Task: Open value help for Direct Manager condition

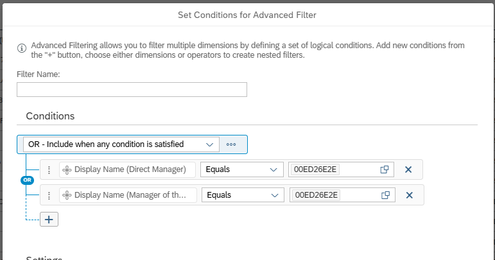Action: pos(385,169)
